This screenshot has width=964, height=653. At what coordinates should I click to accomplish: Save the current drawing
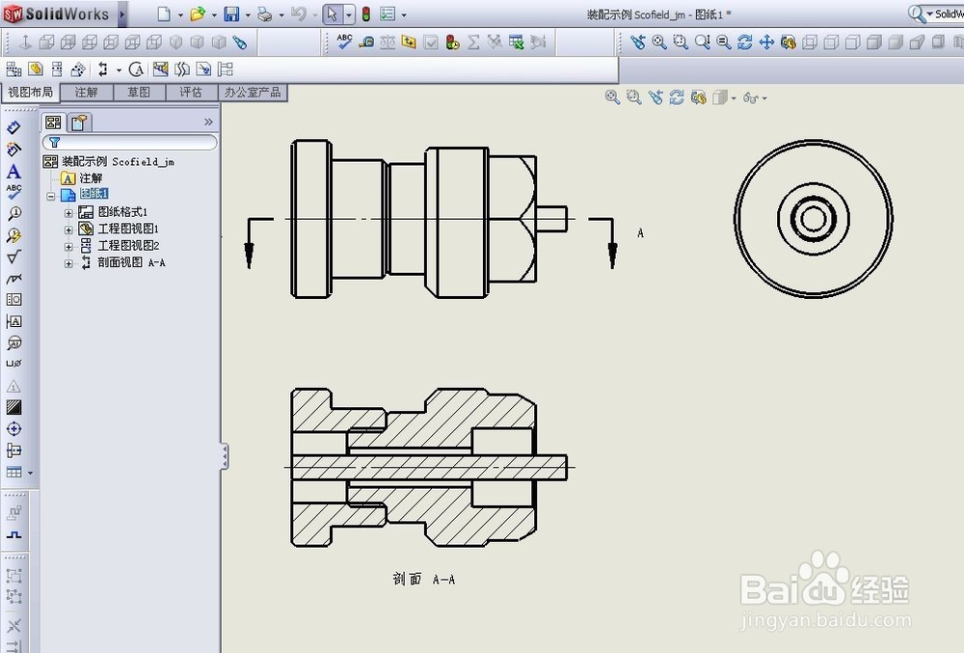pyautogui.click(x=233, y=13)
